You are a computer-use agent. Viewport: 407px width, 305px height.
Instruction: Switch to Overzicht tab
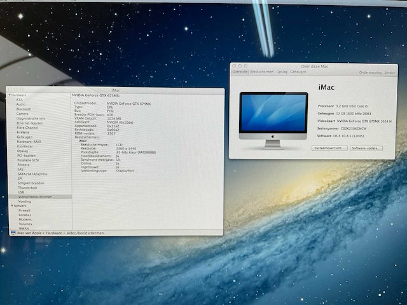240,72
